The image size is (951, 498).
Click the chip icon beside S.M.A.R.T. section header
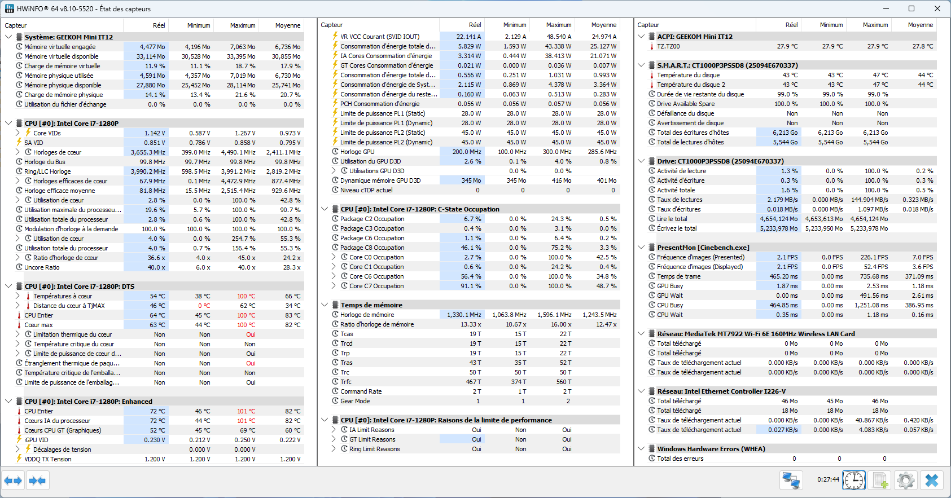pos(651,65)
